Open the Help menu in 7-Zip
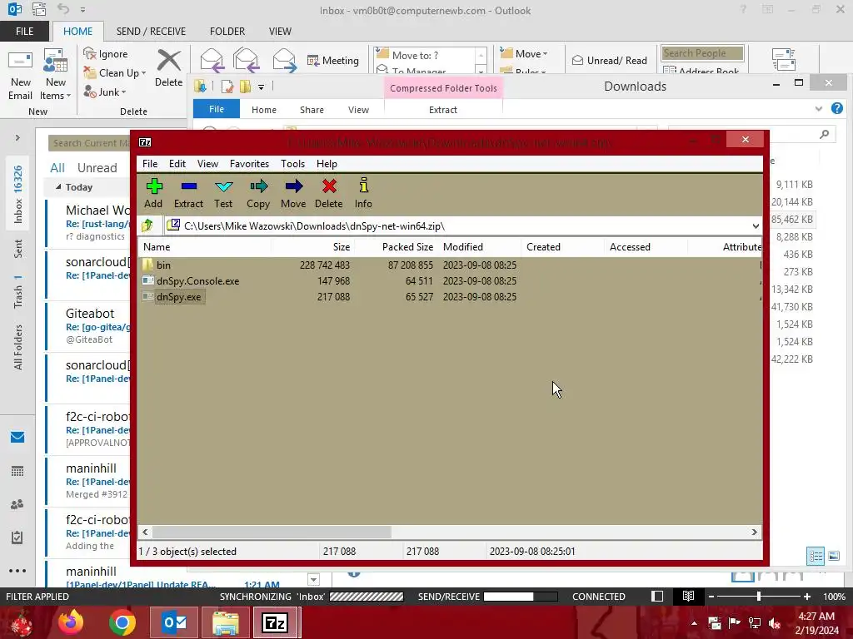The image size is (853, 639). (x=327, y=164)
